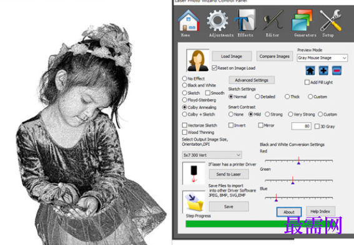Open Advanced Settings
Screen dimensions: 354x245
point(252,80)
